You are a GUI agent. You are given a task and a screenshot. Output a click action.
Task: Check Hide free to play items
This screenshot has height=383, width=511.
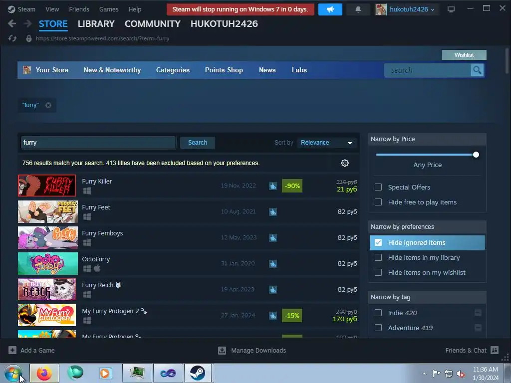[x=378, y=202]
